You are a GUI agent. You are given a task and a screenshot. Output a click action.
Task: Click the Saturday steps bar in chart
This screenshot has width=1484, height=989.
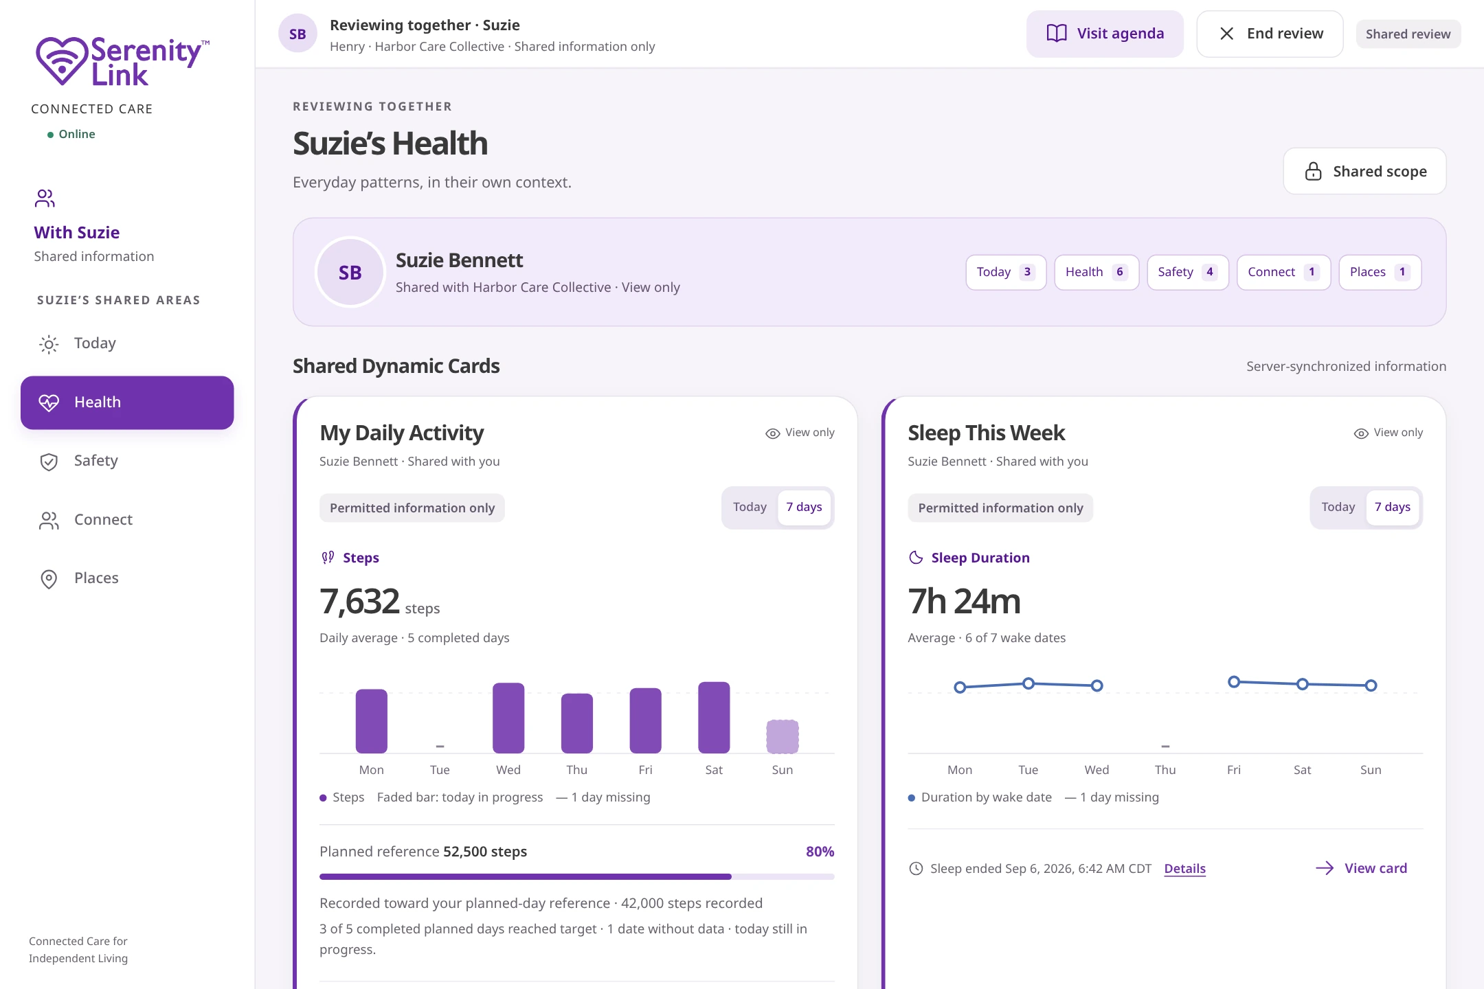pos(714,717)
